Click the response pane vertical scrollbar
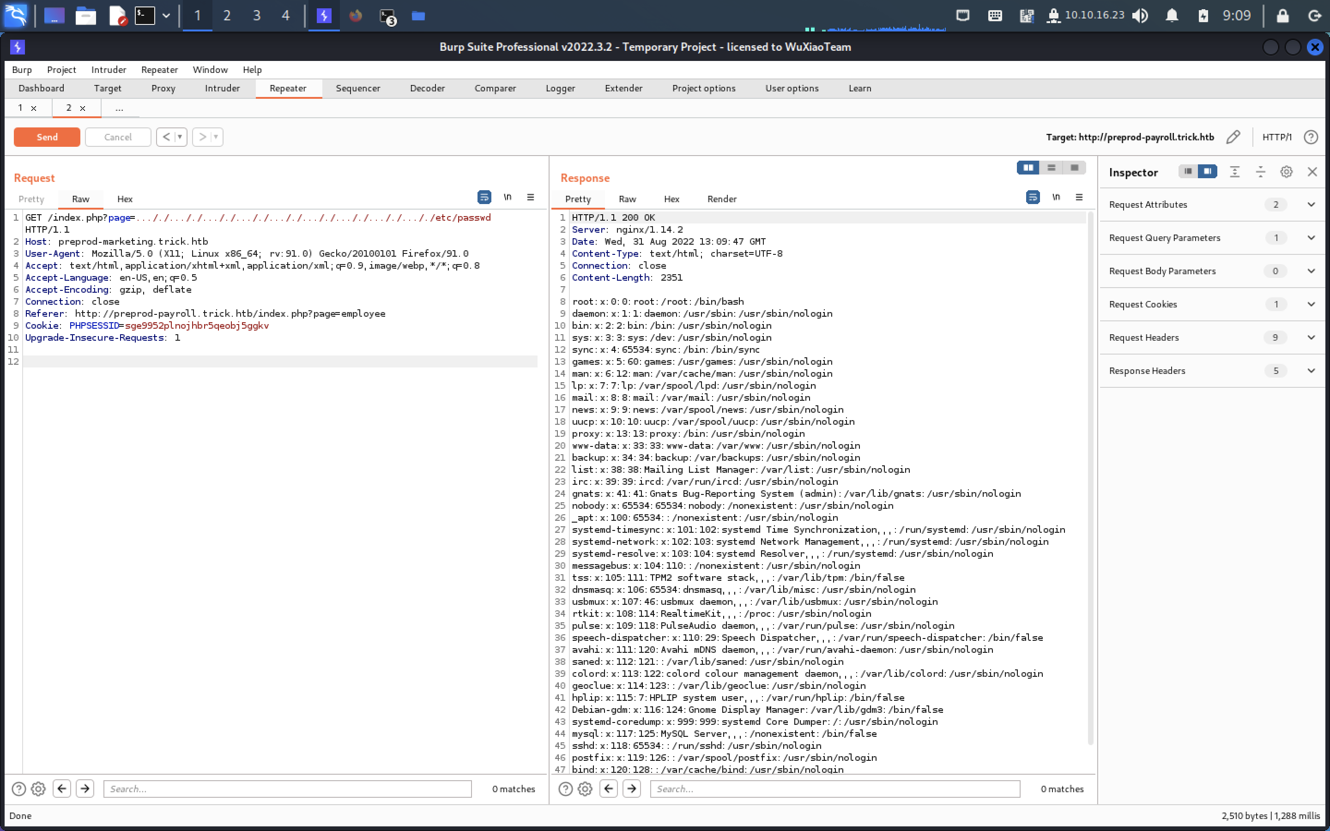 (x=1090, y=478)
